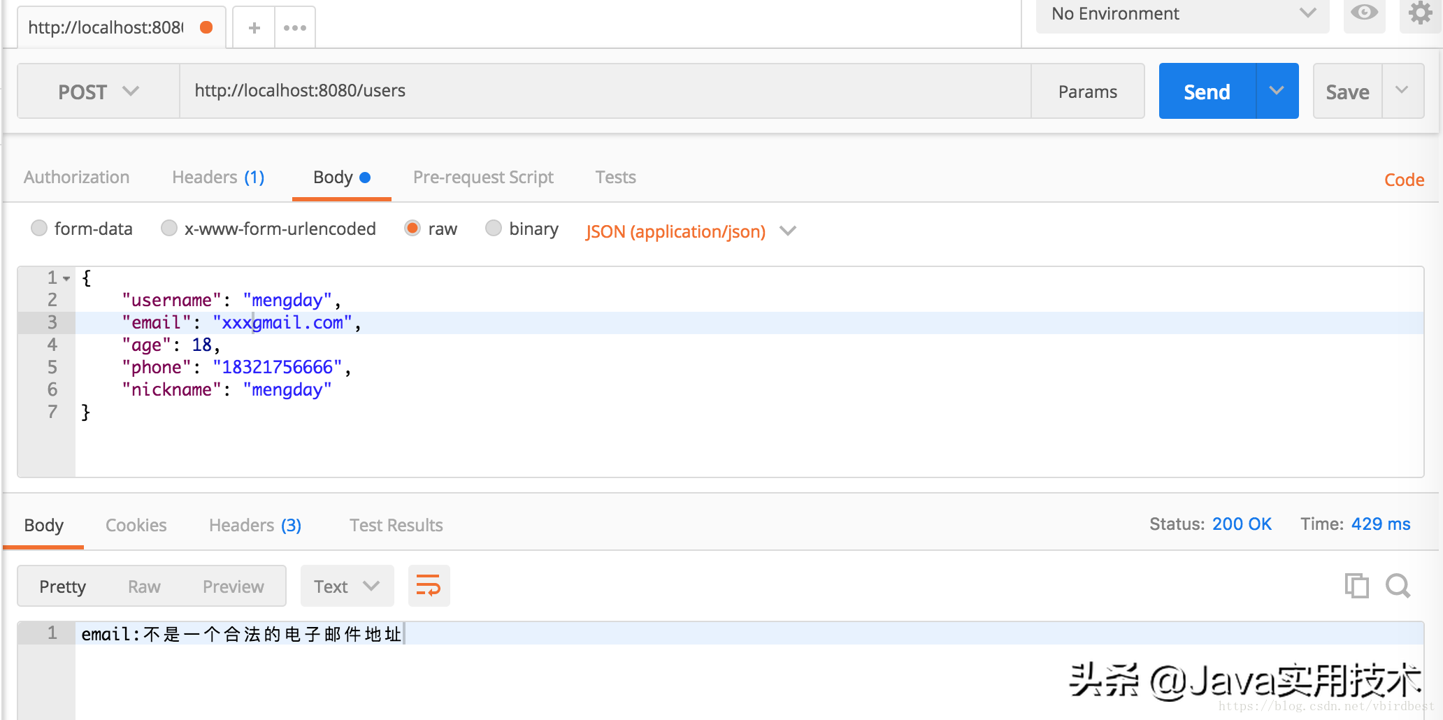The width and height of the screenshot is (1443, 720).
Task: Open the Test Results tab
Action: [x=396, y=525]
